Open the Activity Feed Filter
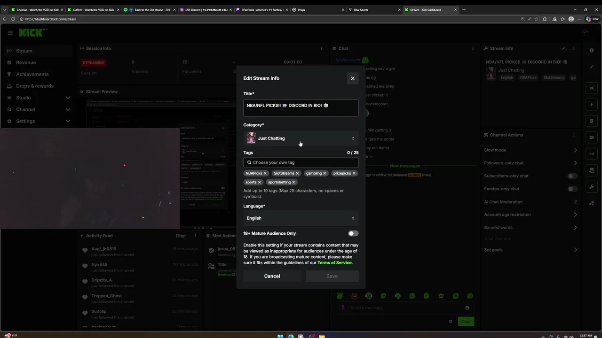This screenshot has height=338, width=602. (181, 236)
